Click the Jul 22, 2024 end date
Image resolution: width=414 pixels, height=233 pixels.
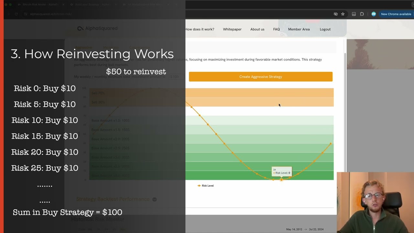click(x=316, y=229)
